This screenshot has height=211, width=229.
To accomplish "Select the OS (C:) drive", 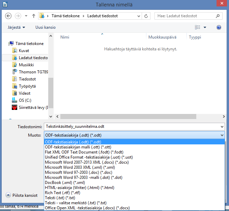I will [x=22, y=100].
